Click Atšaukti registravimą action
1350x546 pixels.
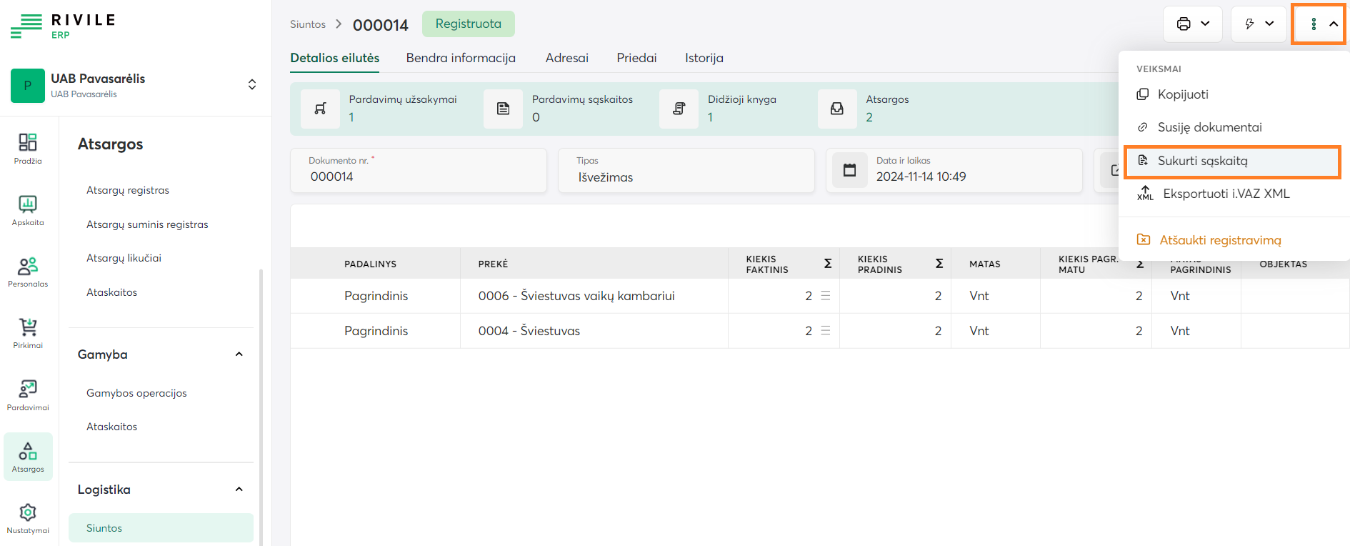pyautogui.click(x=1220, y=240)
